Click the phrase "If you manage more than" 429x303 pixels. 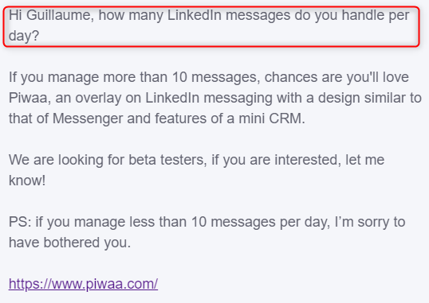pyautogui.click(x=88, y=77)
